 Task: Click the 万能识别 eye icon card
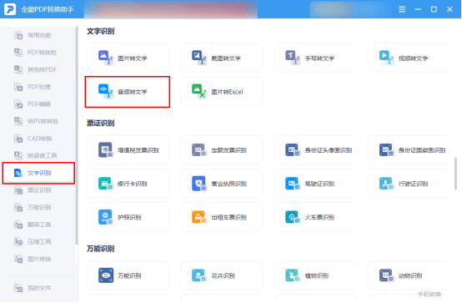(x=128, y=275)
